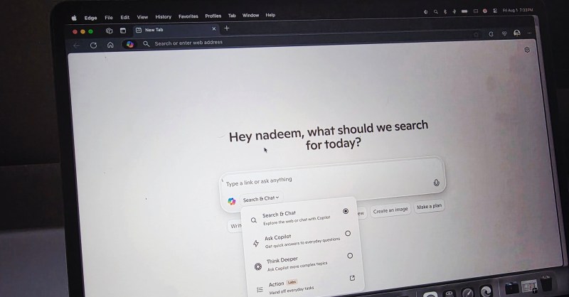Open the Window menu

click(x=251, y=15)
